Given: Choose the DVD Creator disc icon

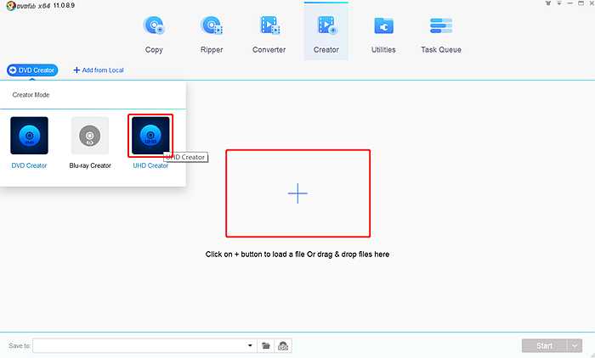Looking at the screenshot, I should [x=29, y=136].
